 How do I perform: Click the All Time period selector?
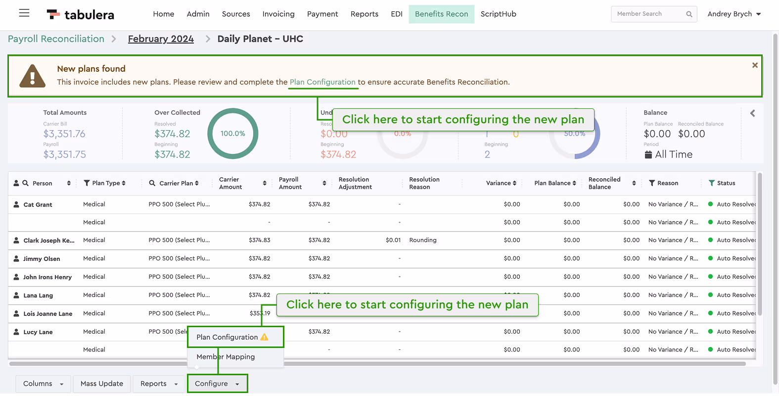[x=668, y=154]
